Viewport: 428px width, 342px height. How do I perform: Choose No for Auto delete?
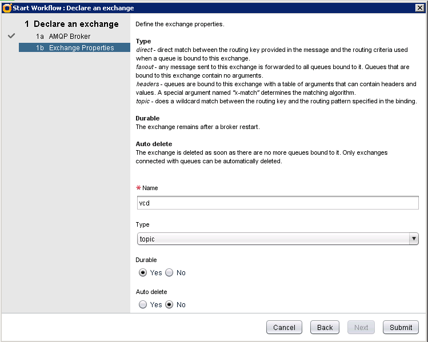(169, 305)
